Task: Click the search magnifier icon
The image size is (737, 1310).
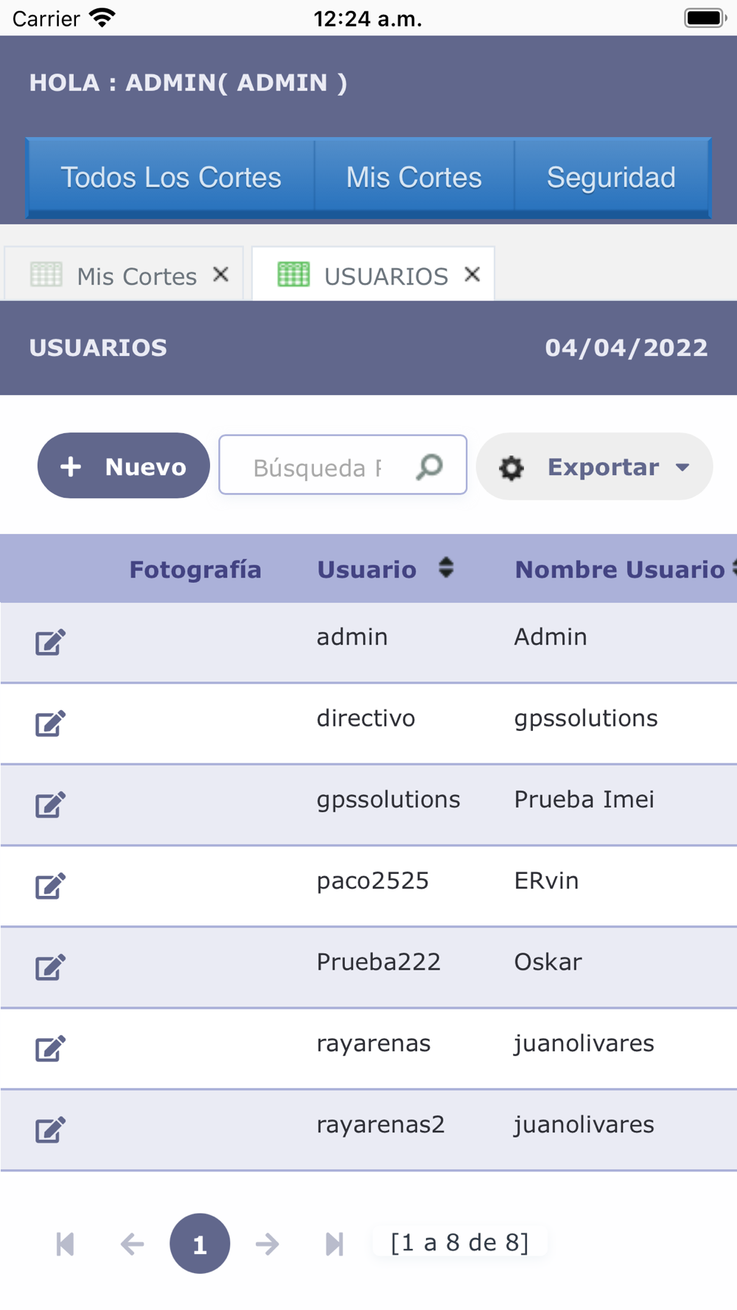Action: coord(430,466)
